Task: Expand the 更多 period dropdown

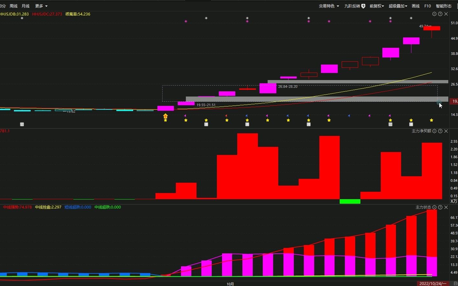Action: pyautogui.click(x=41, y=6)
